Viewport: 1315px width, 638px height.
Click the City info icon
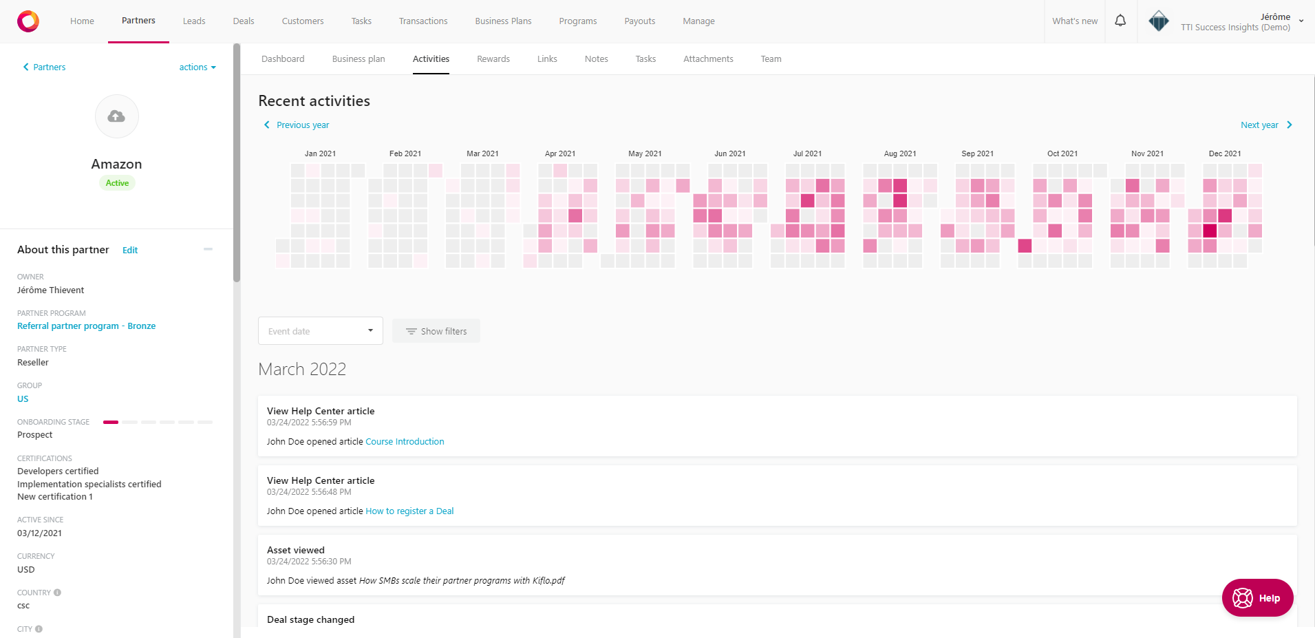pyautogui.click(x=39, y=629)
